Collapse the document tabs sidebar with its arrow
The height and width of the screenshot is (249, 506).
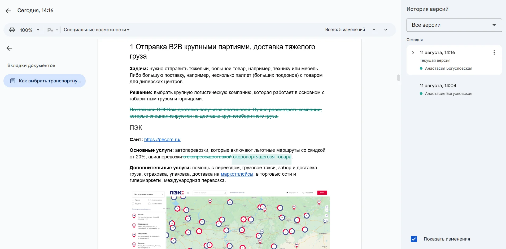9,48
